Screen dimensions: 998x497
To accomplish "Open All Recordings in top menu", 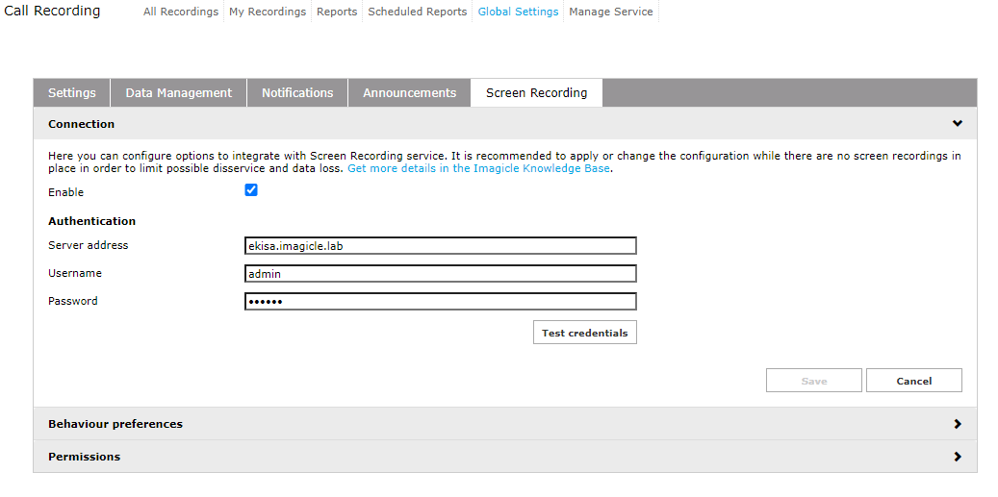I will point(181,12).
